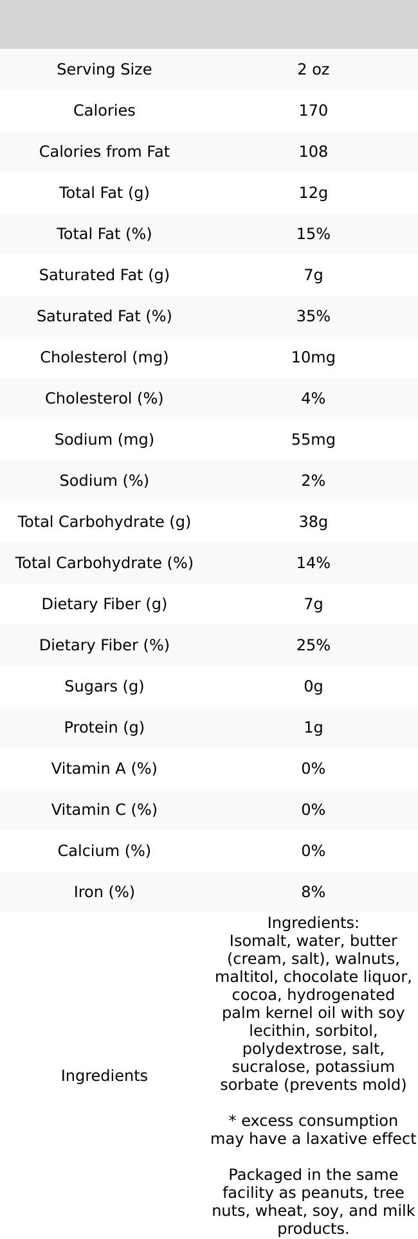This screenshot has height=1239, width=418.
Task: Select the 38g carbohydrate value
Action: point(313,522)
